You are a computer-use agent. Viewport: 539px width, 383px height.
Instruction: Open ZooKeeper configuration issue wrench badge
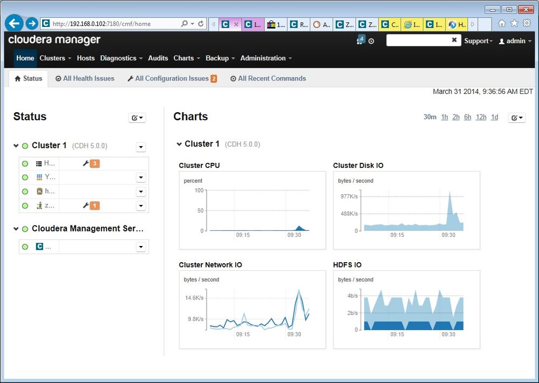(91, 206)
